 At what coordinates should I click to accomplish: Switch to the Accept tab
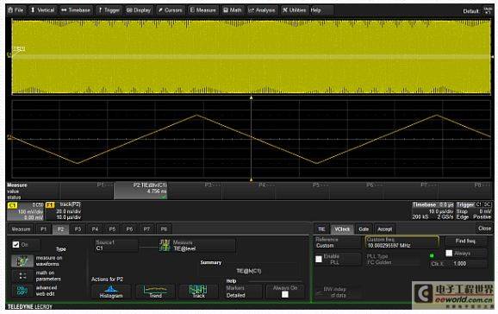coord(384,229)
